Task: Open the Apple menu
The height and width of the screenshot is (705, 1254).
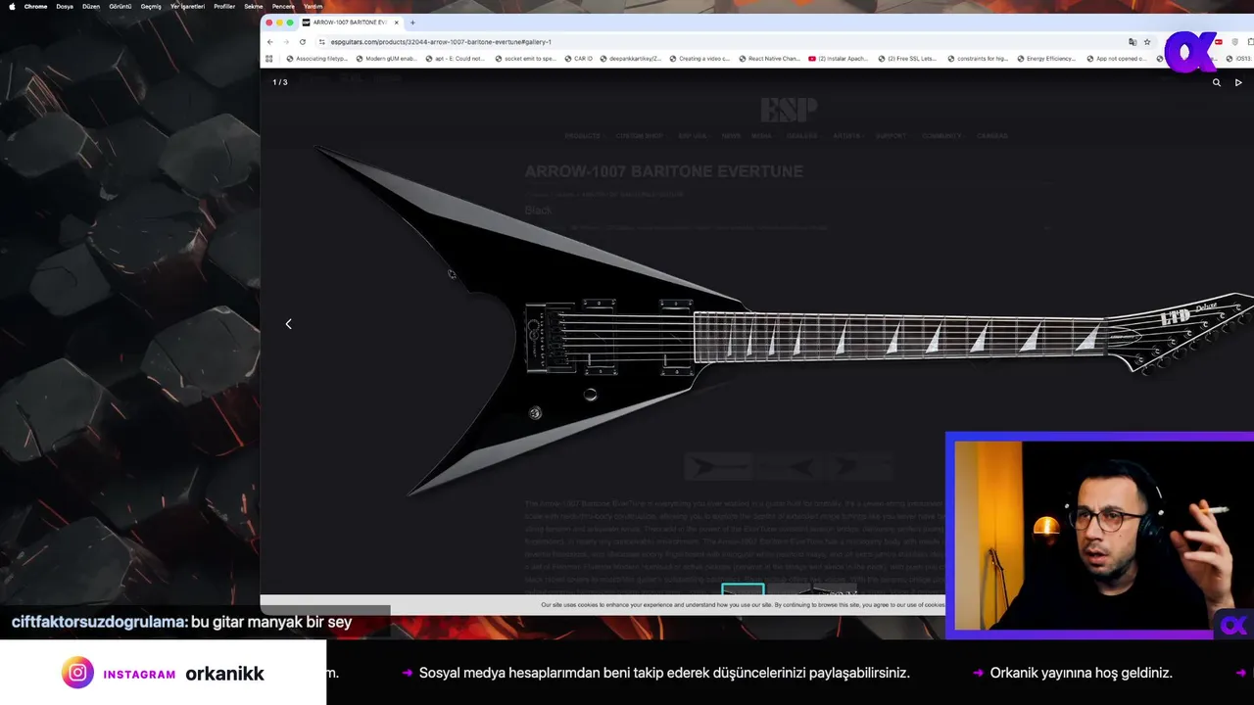Action: tap(12, 6)
